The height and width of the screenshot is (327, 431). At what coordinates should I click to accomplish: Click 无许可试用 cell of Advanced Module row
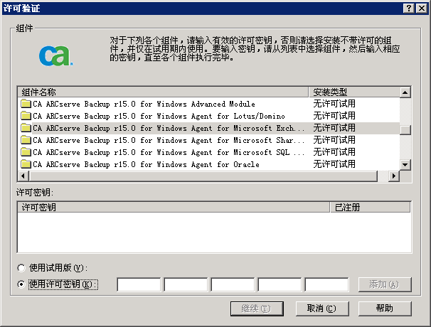pyautogui.click(x=334, y=104)
